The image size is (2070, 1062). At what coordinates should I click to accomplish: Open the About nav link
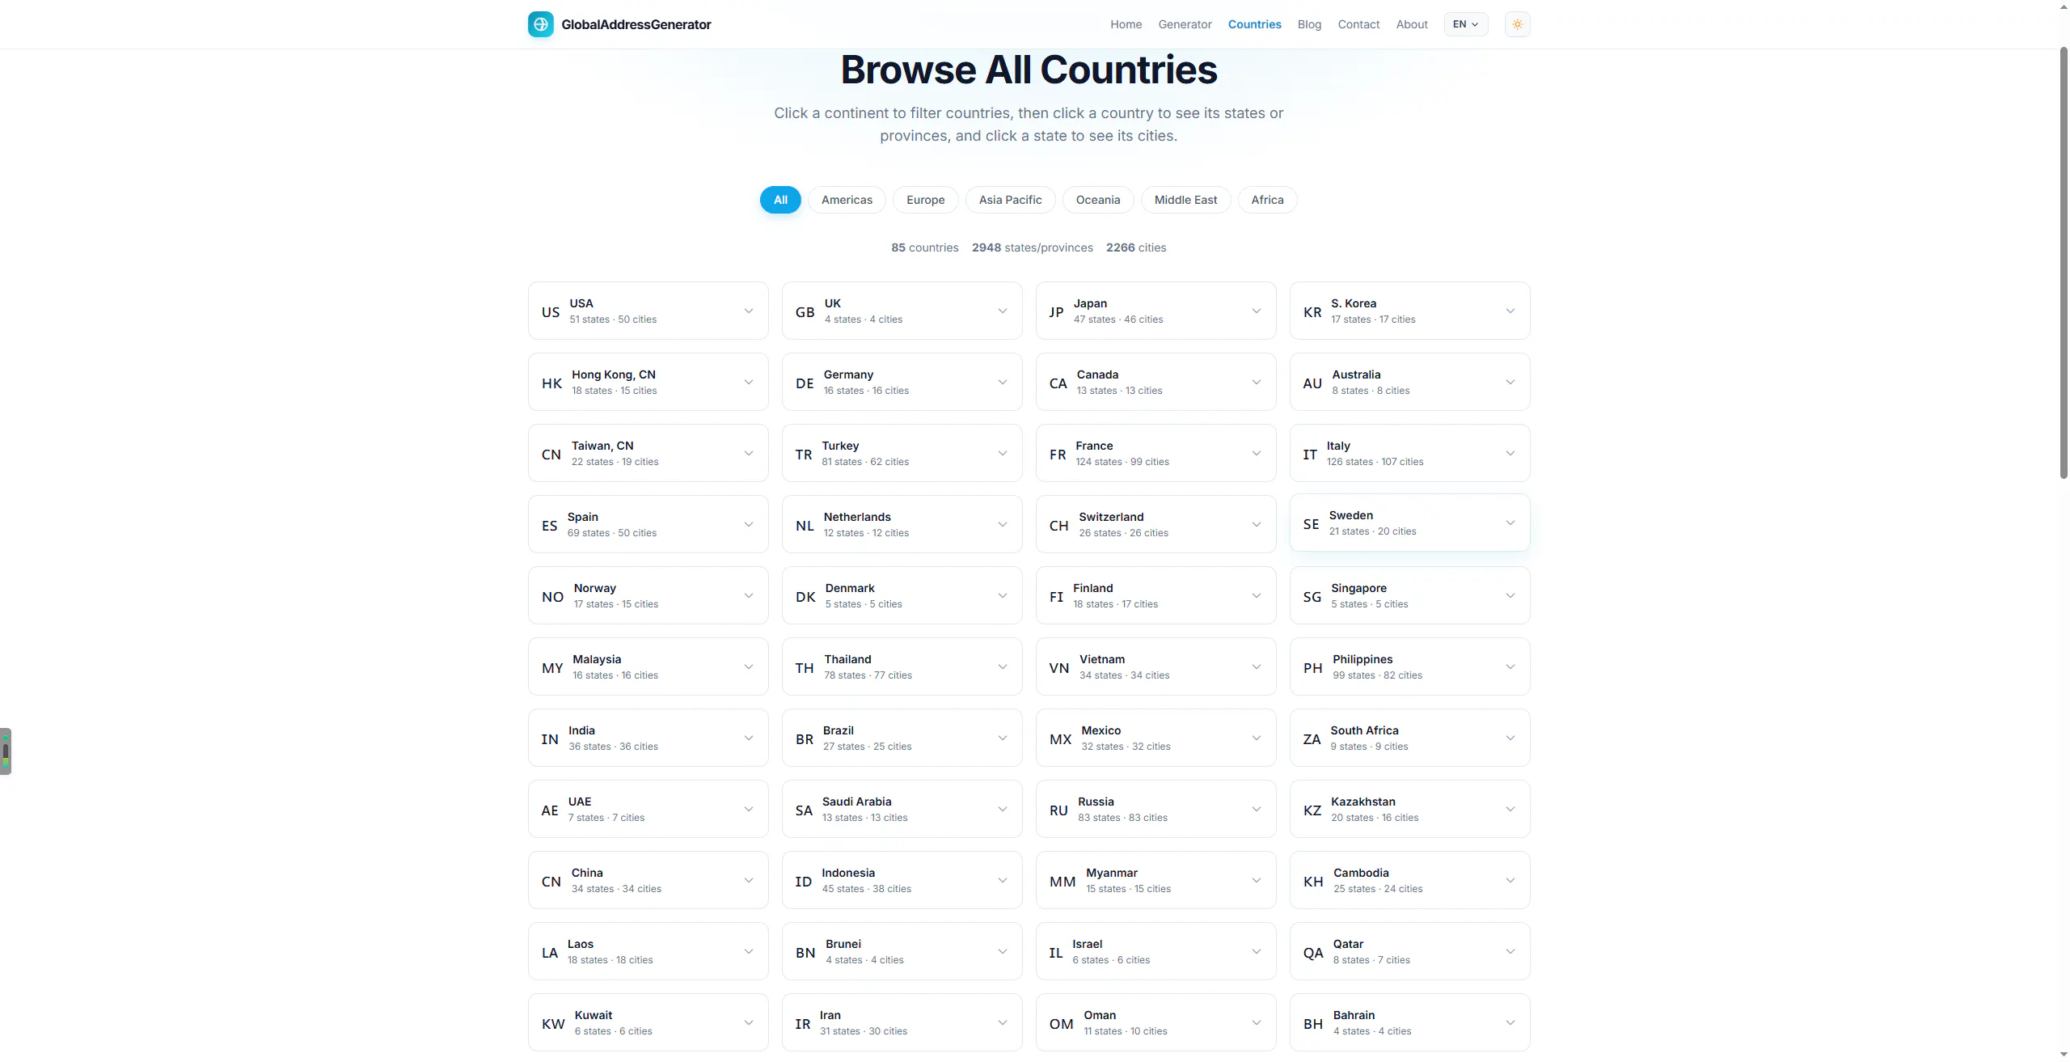1412,24
